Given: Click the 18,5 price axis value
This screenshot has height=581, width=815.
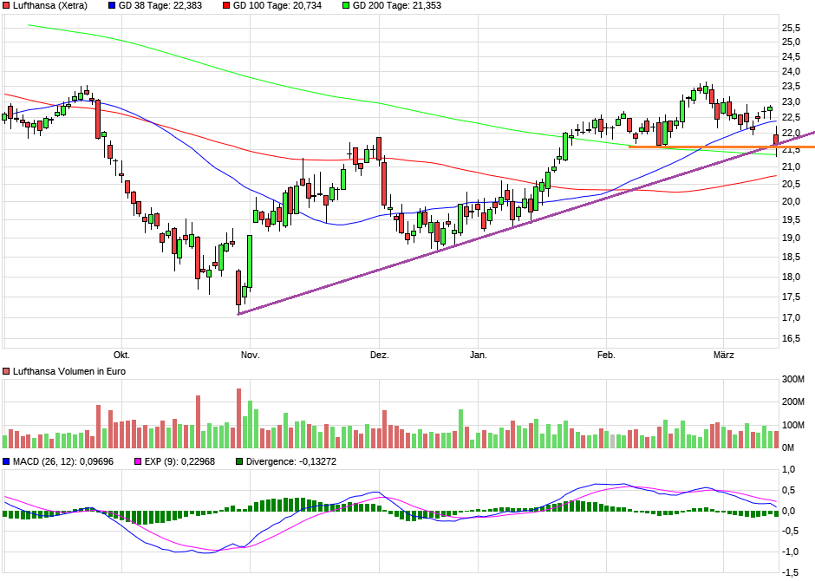Looking at the screenshot, I should click(x=791, y=258).
